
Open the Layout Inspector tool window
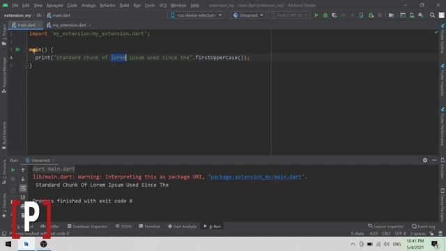pyautogui.click(x=385, y=227)
